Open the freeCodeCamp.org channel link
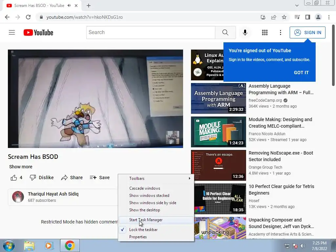This screenshot has height=252, width=336. [265, 100]
